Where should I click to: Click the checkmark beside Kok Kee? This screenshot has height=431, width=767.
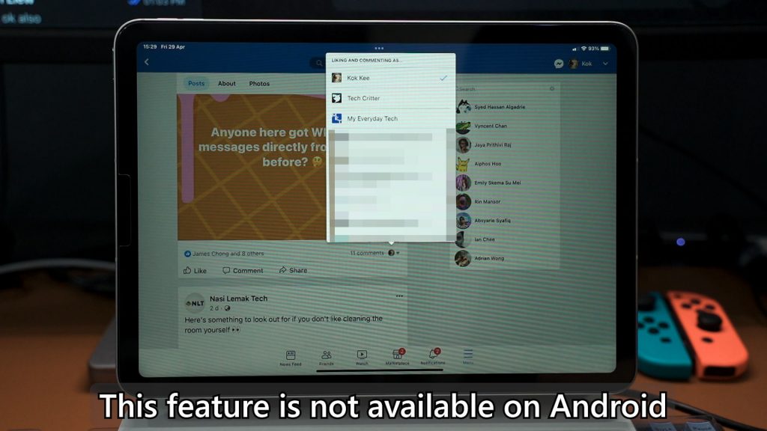443,78
